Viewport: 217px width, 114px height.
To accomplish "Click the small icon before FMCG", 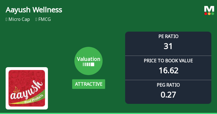I will pos(36,19).
